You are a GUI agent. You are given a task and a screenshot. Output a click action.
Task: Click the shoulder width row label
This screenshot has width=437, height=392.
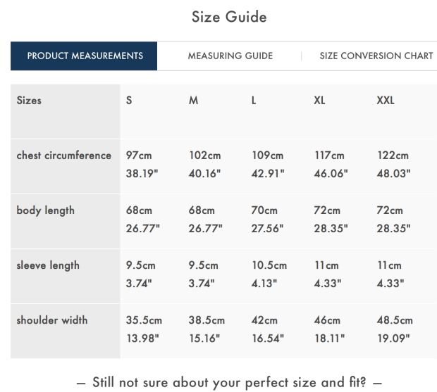coord(52,320)
